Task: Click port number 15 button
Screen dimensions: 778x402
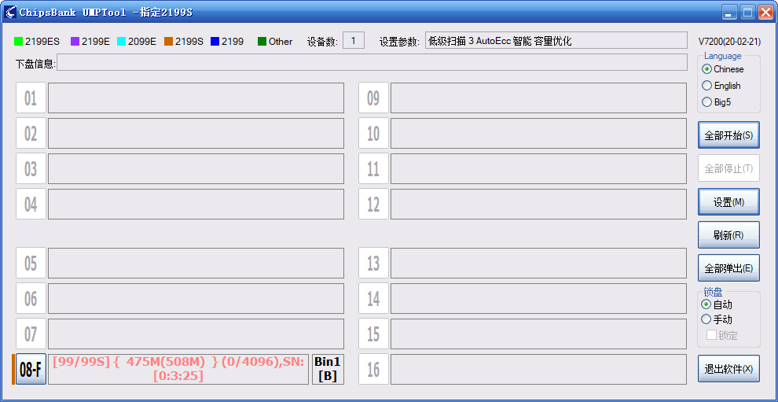Action: coord(373,334)
